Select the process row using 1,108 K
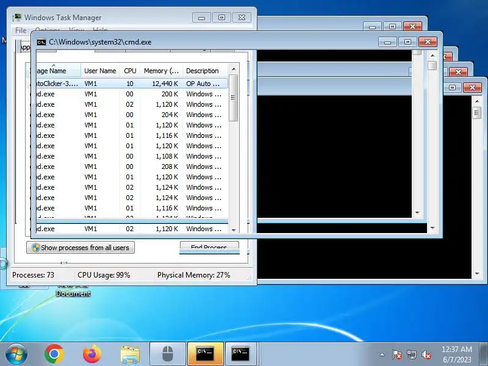Image resolution: width=488 pixels, height=366 pixels. pyautogui.click(x=127, y=156)
